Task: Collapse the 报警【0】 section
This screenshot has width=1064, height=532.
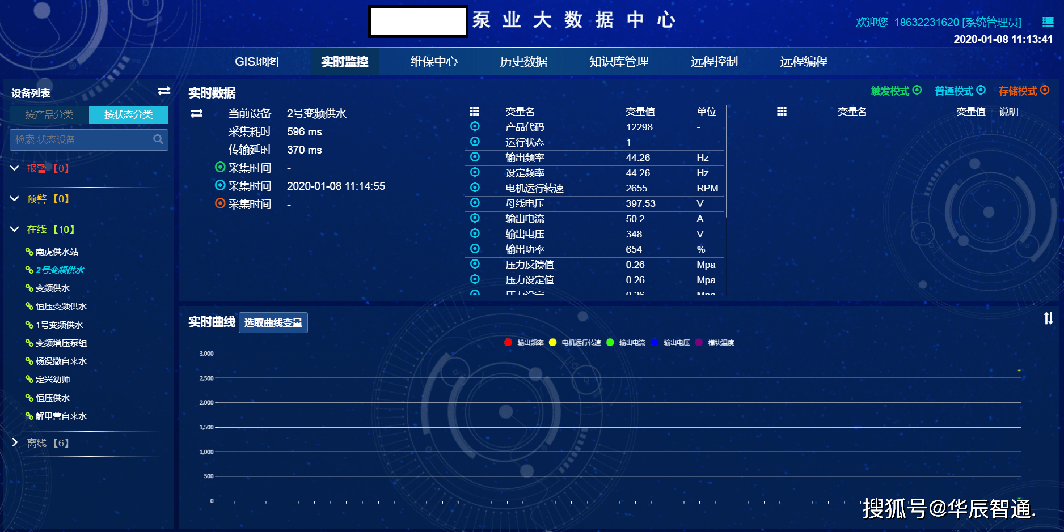Action: coord(14,168)
